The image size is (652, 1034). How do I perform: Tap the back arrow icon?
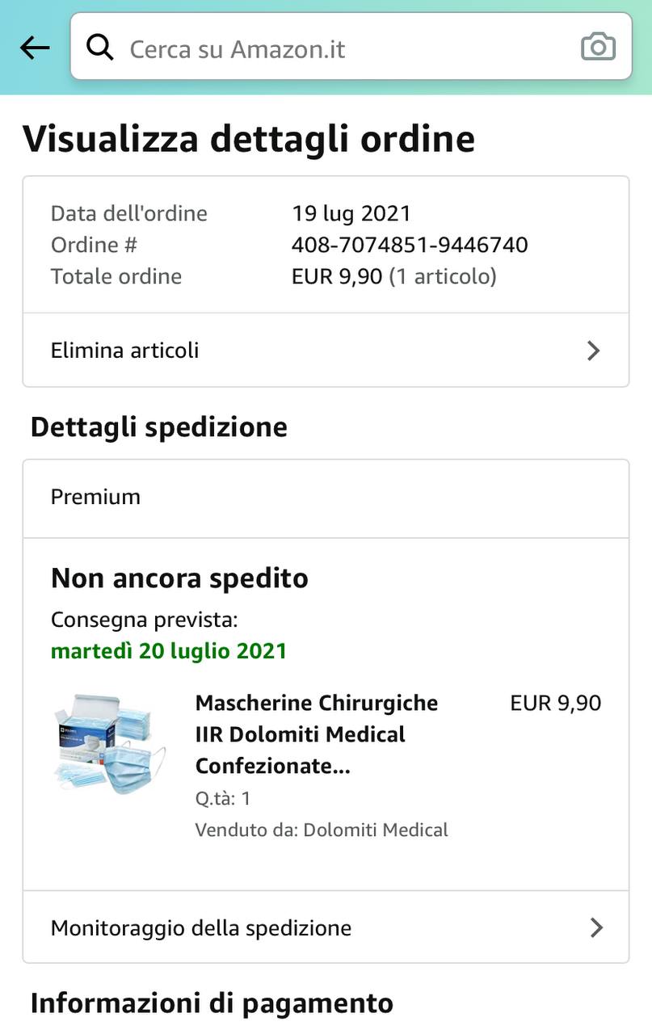(35, 48)
